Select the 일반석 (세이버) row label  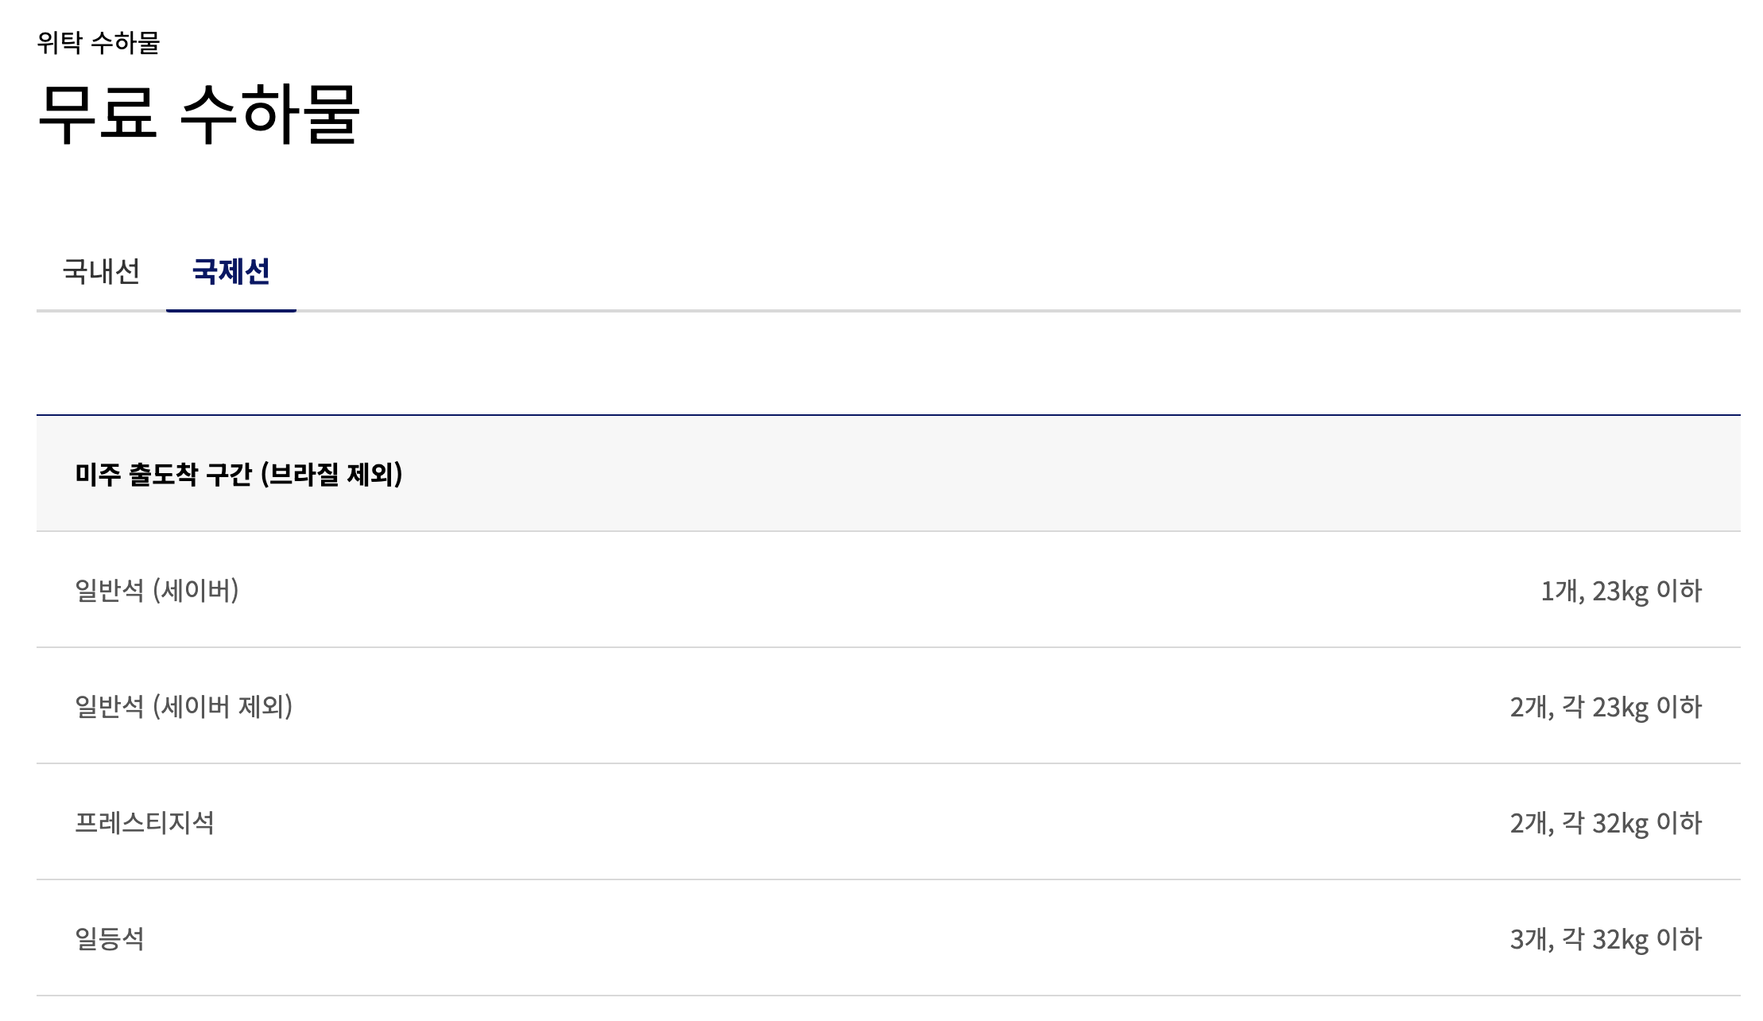tap(157, 590)
